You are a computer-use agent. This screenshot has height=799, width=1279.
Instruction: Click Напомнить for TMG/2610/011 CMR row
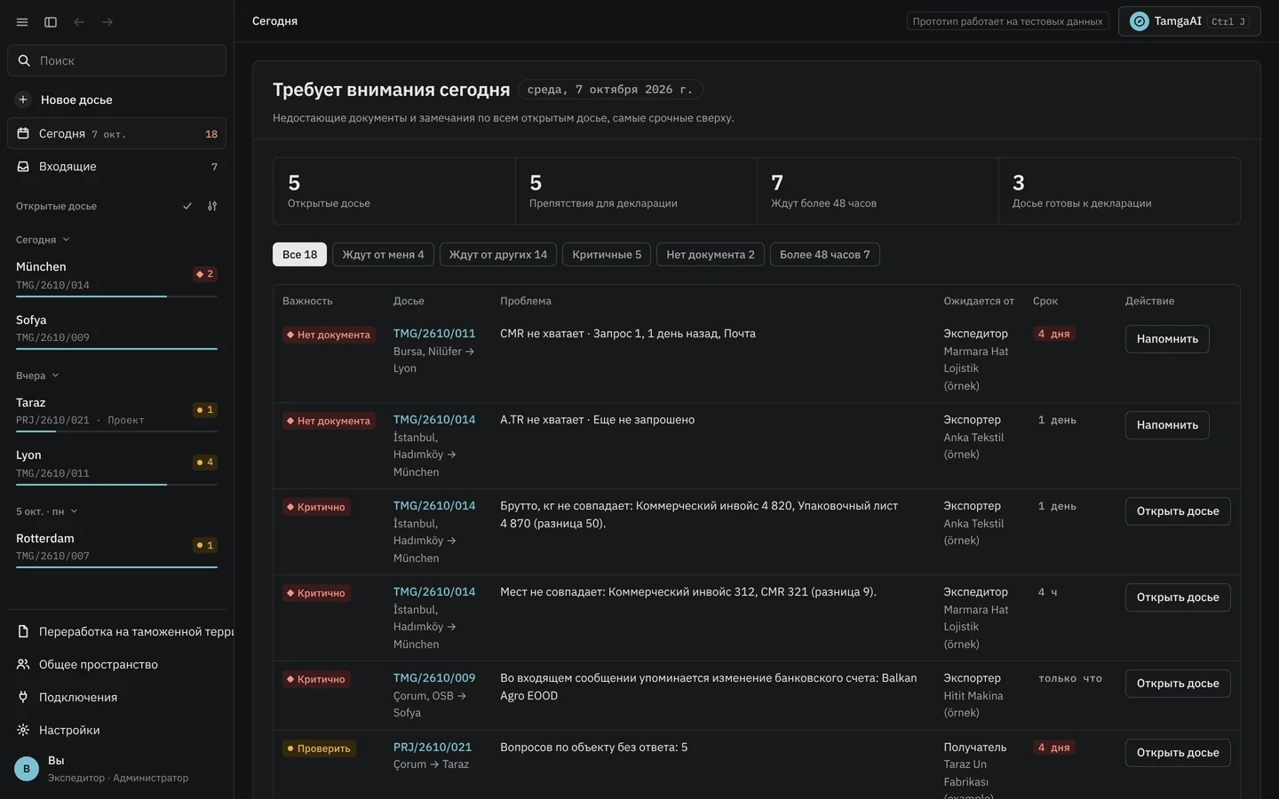[x=1167, y=339]
